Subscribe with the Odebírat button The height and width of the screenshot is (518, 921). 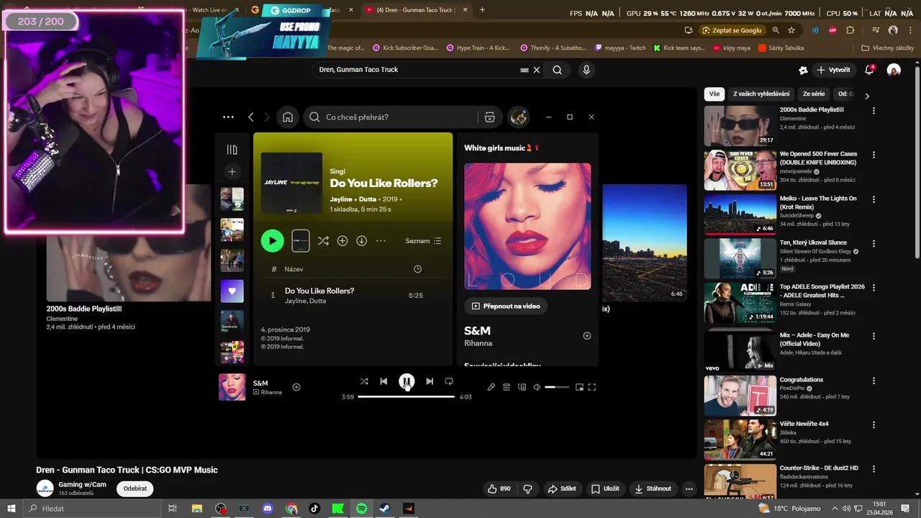(135, 489)
